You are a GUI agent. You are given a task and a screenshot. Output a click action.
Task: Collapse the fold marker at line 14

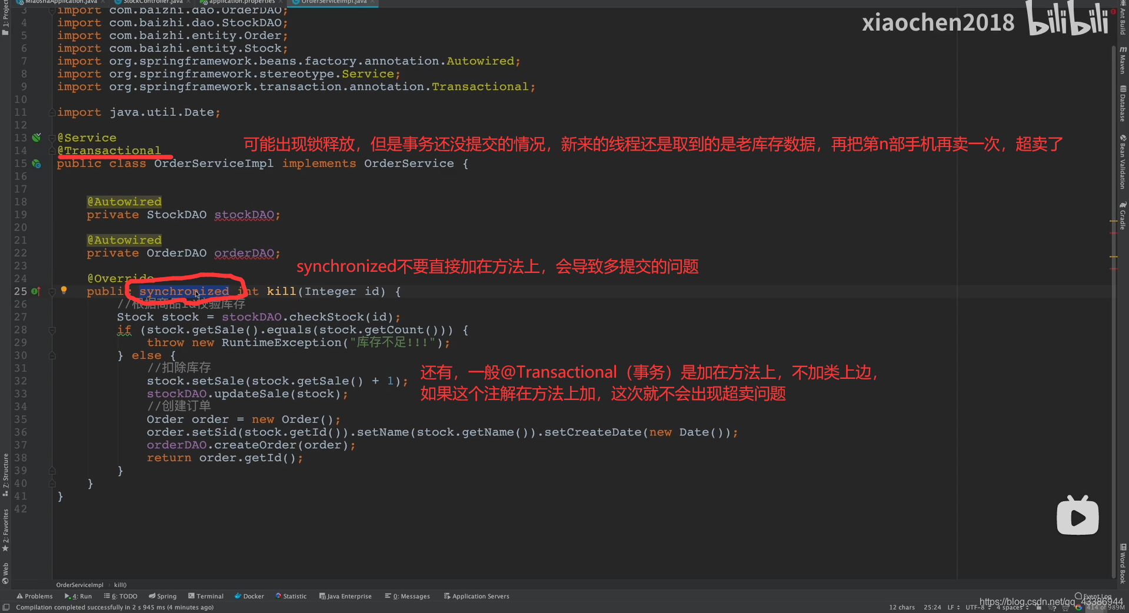pyautogui.click(x=52, y=151)
